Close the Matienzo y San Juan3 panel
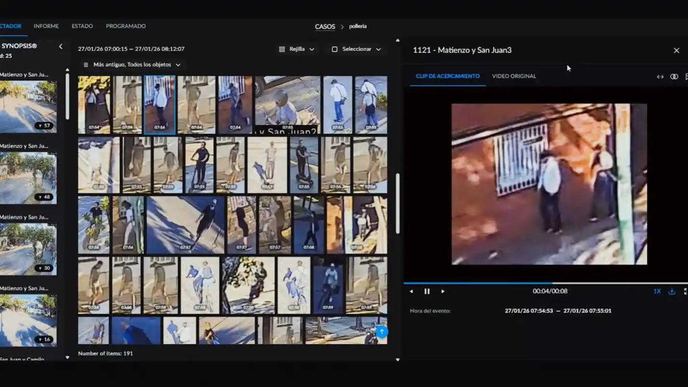688x387 pixels. pos(676,51)
